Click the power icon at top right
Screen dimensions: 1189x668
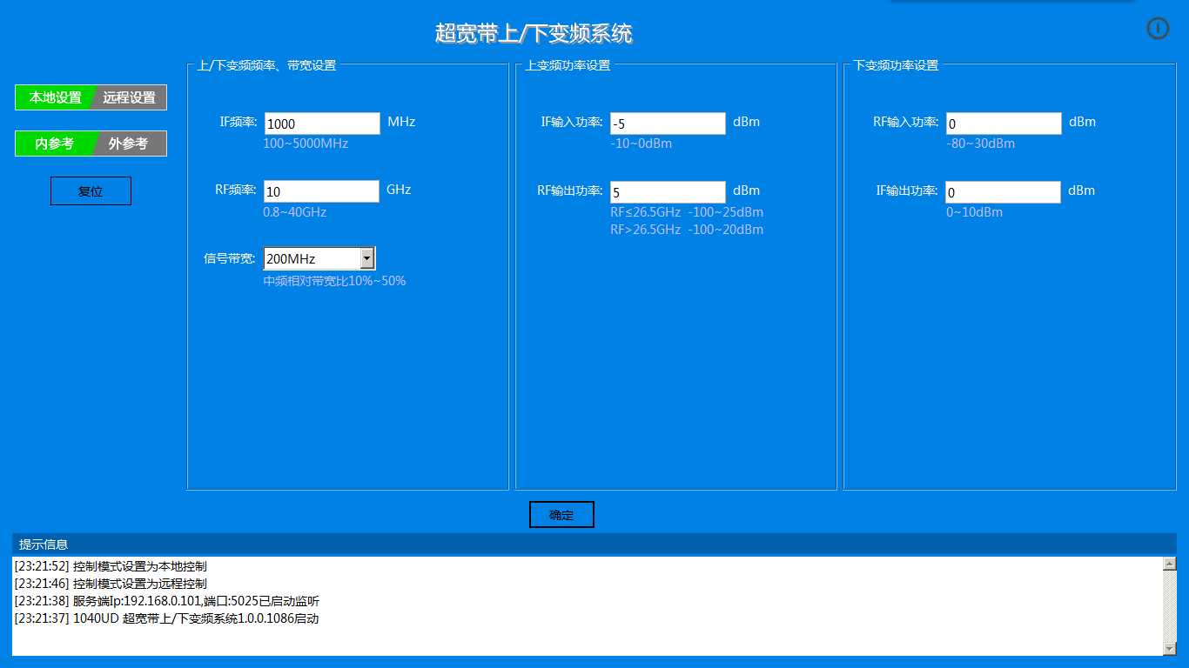pyautogui.click(x=1158, y=29)
